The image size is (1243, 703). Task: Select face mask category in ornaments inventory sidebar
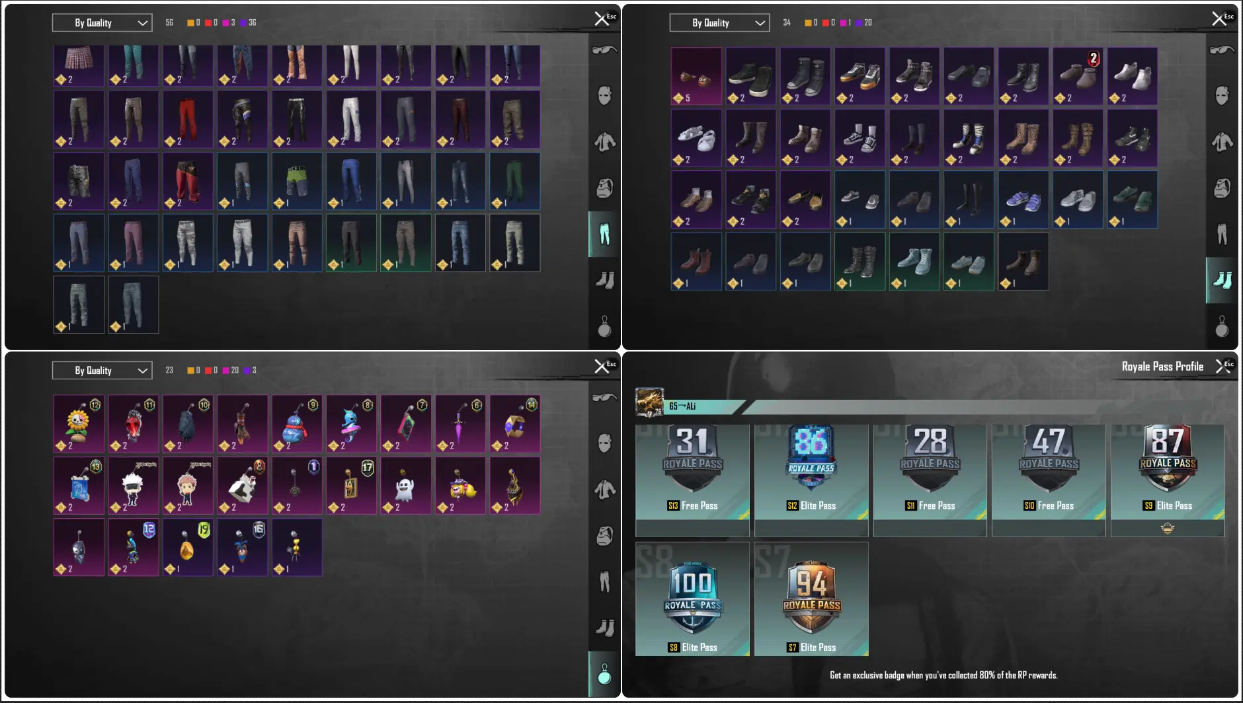(604, 443)
